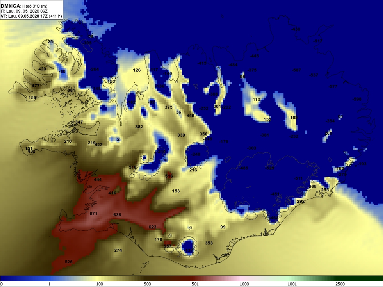Select the -303 value label
The width and height of the screenshot is (383, 287).
click(x=252, y=148)
